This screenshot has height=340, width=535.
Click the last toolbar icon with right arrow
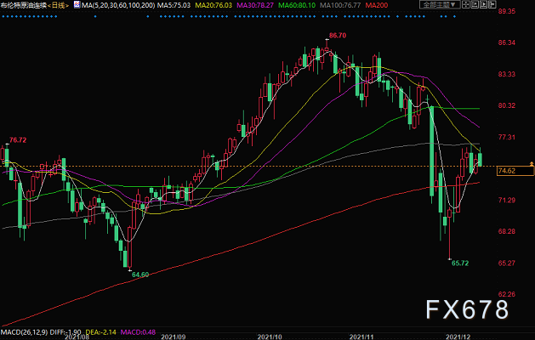point(492,4)
